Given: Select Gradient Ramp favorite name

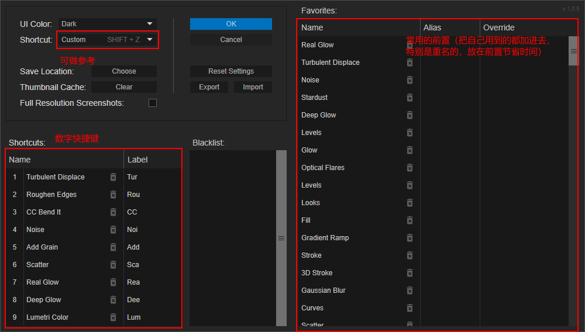Looking at the screenshot, I should 325,238.
